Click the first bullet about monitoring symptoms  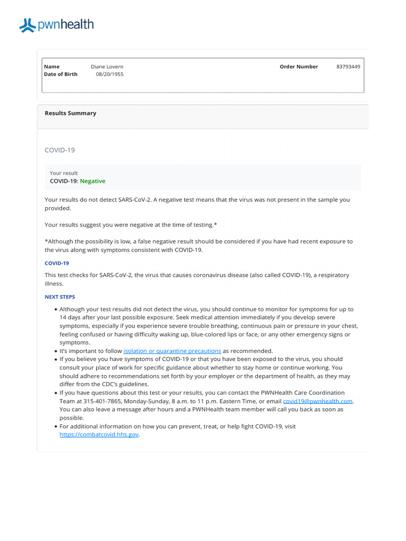208,325
